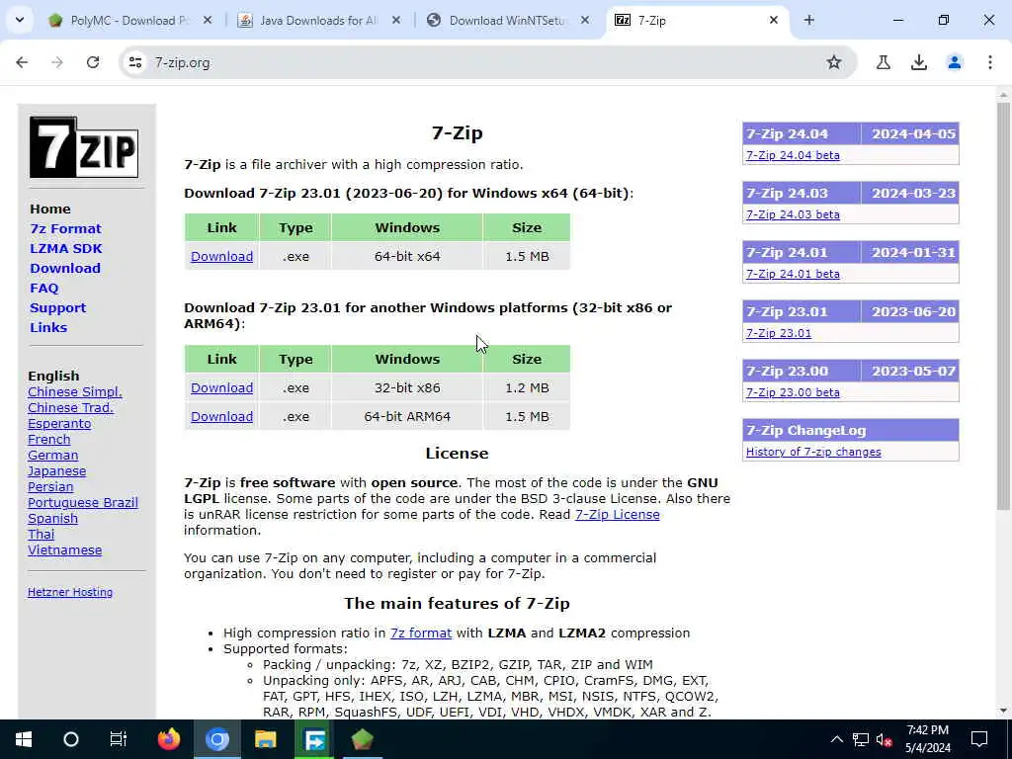This screenshot has width=1012, height=759.
Task: Open the 7-Zip 23.01 news link
Action: [x=779, y=333]
